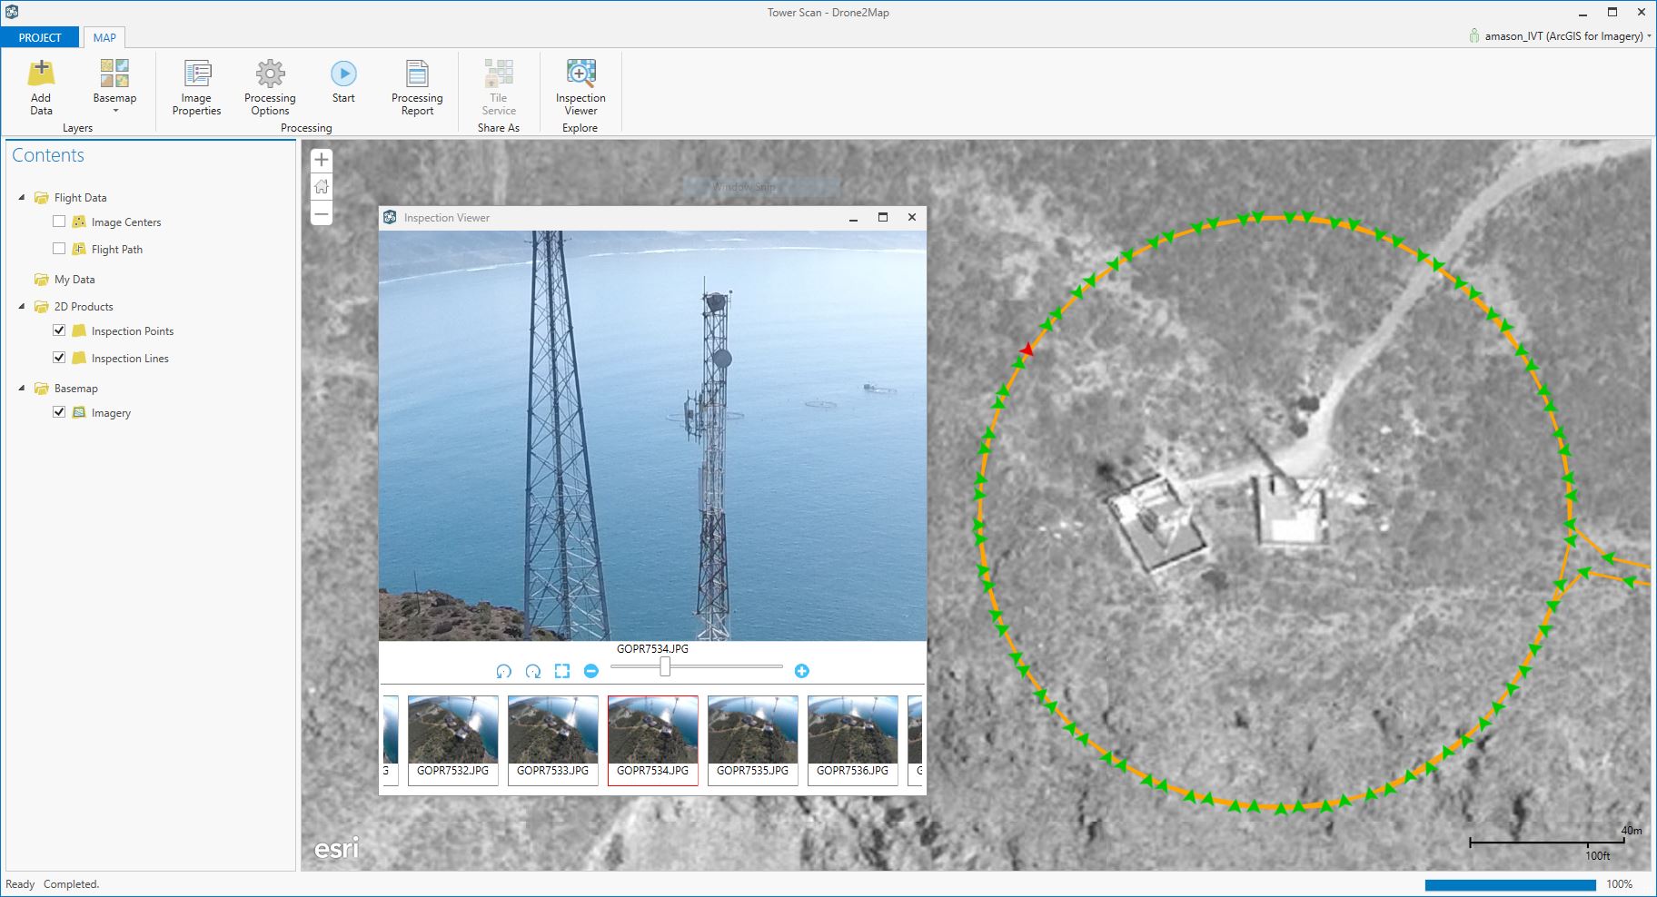The image size is (1657, 897).
Task: Switch to the PROJECT tab
Action: coord(40,37)
